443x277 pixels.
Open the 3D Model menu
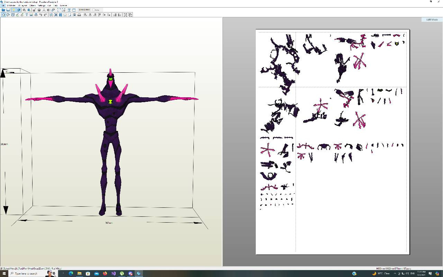11,6
